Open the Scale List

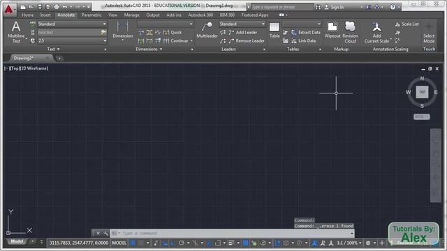pyautogui.click(x=407, y=24)
